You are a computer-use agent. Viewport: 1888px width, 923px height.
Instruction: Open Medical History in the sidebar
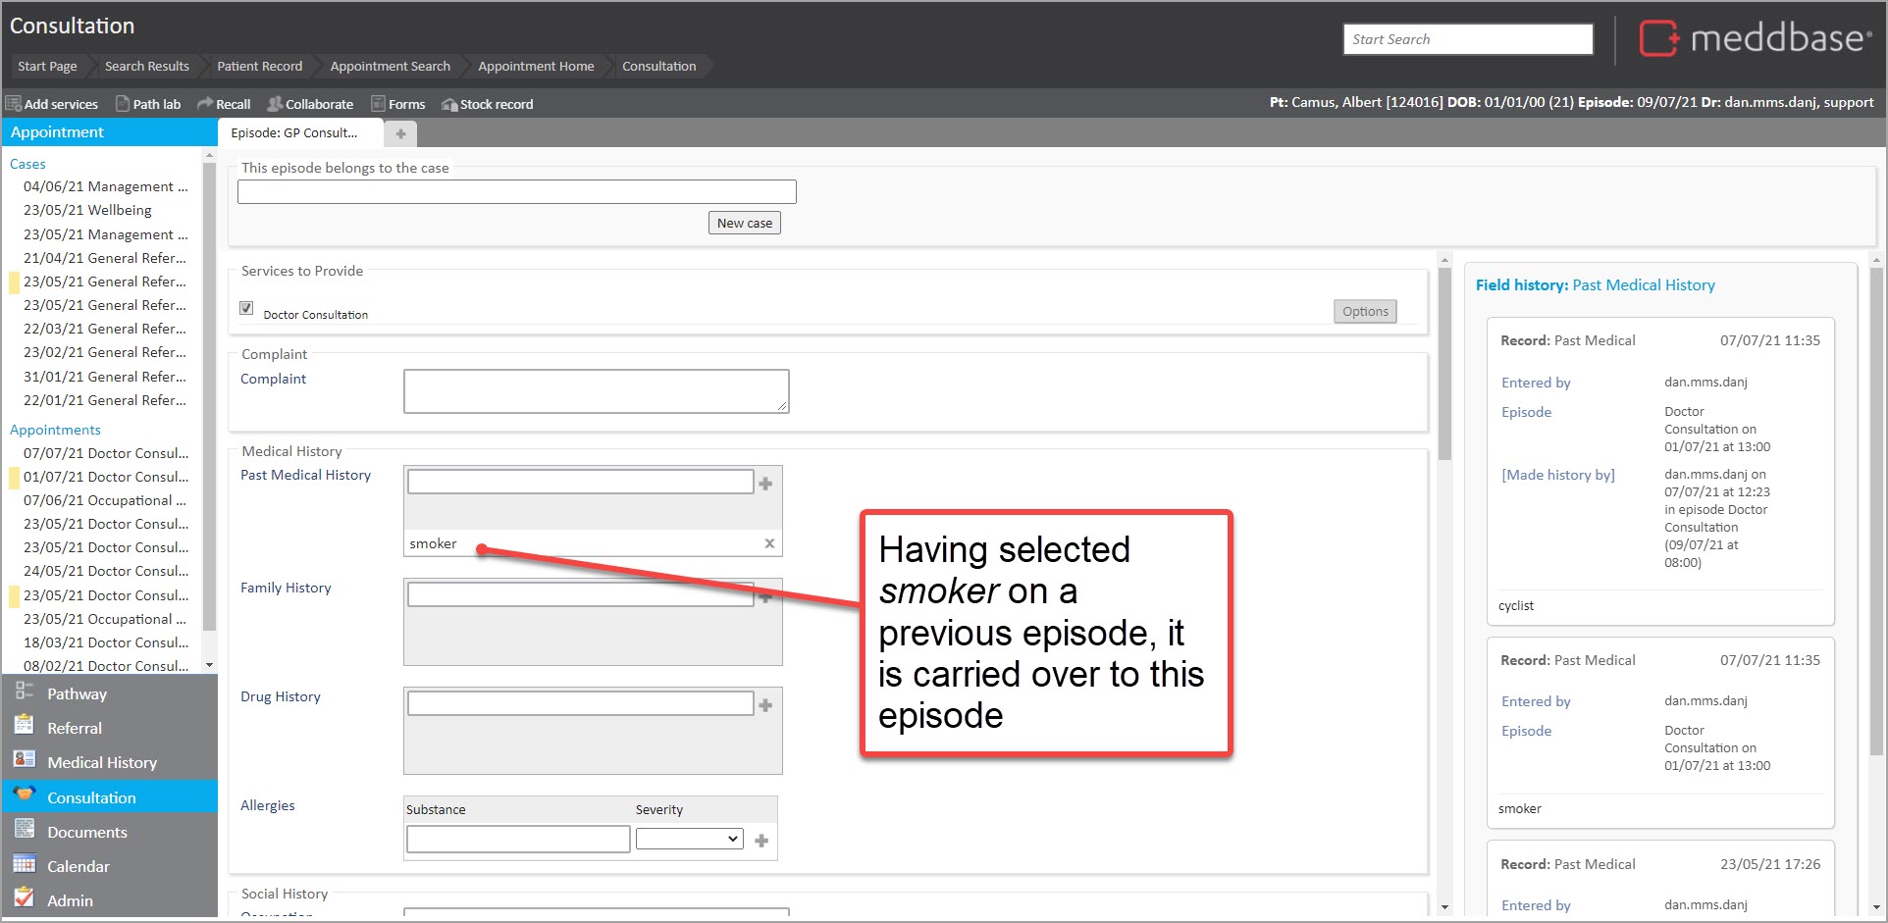(x=102, y=762)
